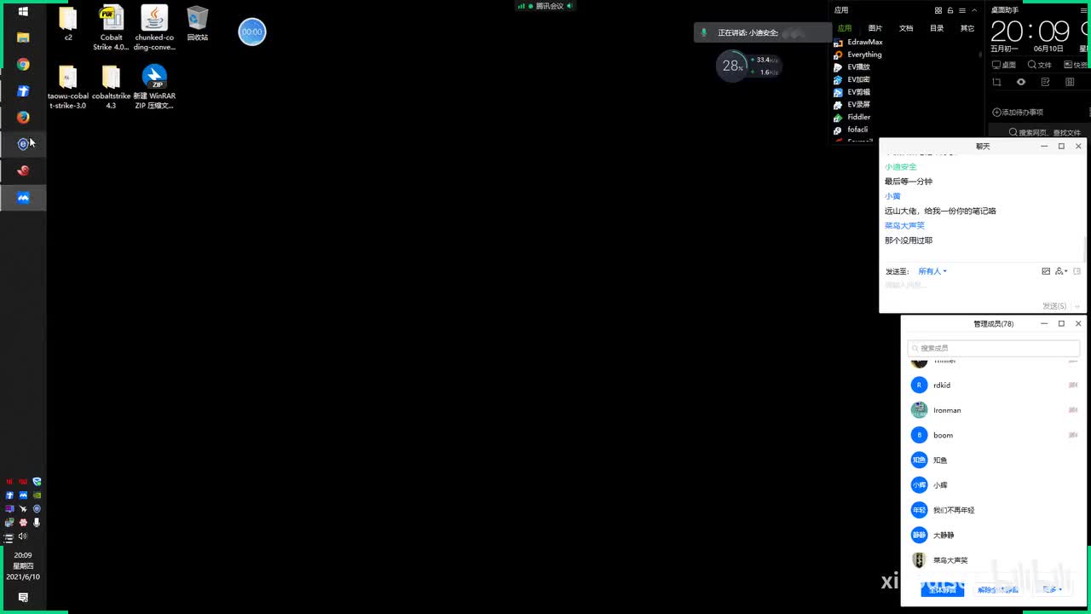Image resolution: width=1091 pixels, height=614 pixels.
Task: Open the Recycle Bin
Action: [x=198, y=23]
